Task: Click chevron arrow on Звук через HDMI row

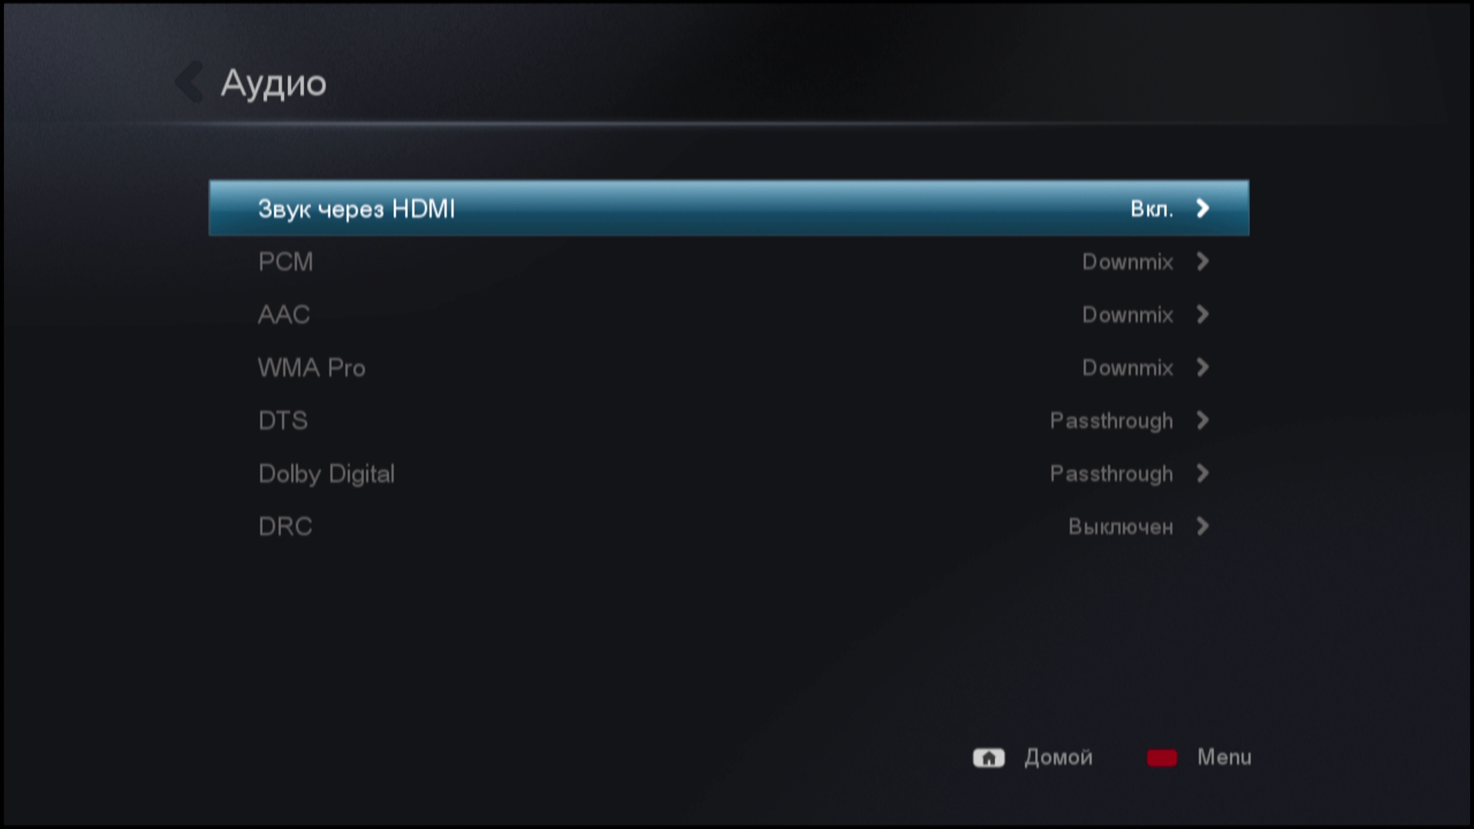Action: coord(1202,208)
